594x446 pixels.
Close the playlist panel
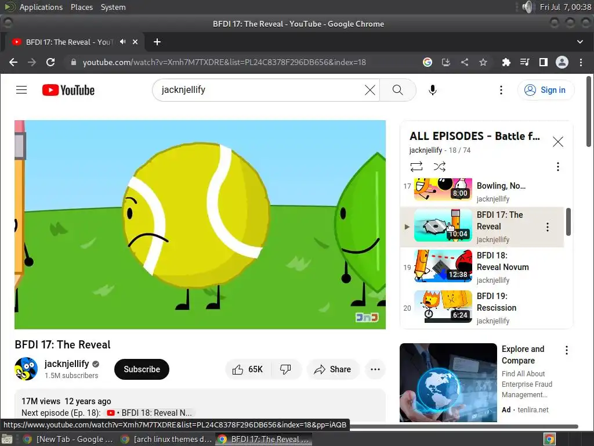(x=557, y=142)
